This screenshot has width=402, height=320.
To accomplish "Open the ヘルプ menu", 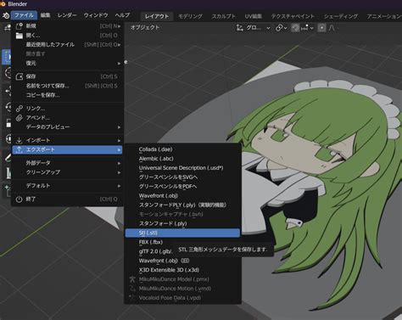I will pos(122,15).
